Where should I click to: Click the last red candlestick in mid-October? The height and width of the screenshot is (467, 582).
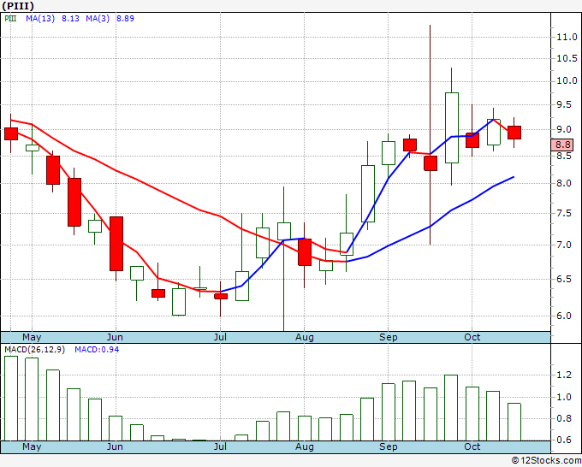click(514, 132)
